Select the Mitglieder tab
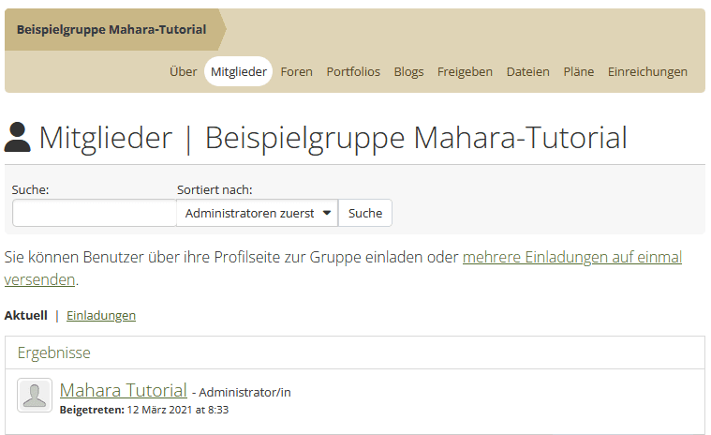This screenshot has height=435, width=711. click(239, 71)
